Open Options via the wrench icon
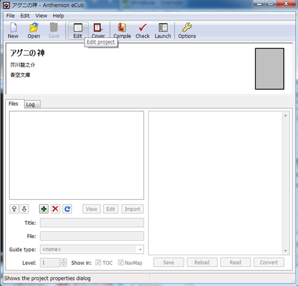The height and width of the screenshot is (286, 298). point(187,30)
